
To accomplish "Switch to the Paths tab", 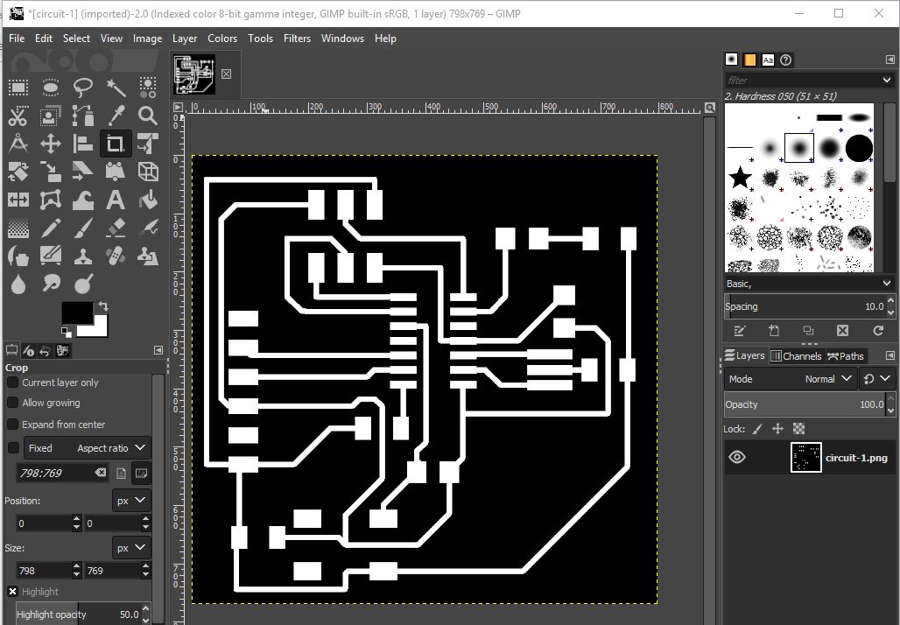I will pyautogui.click(x=846, y=356).
